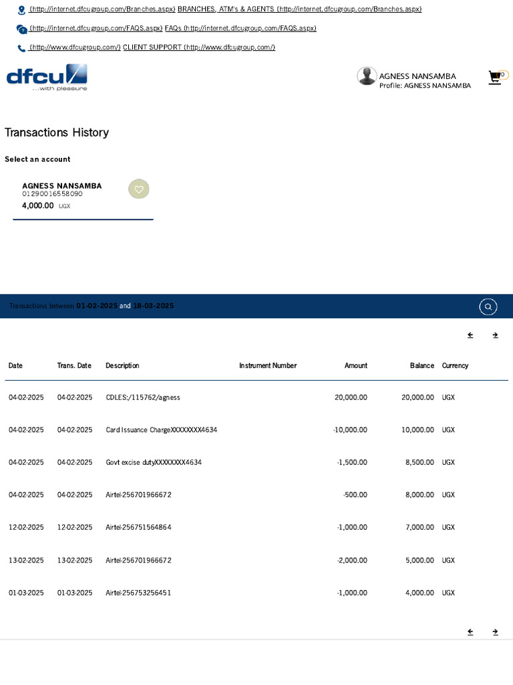Click the Date column header
This screenshot has width=513, height=685.
tap(15, 366)
